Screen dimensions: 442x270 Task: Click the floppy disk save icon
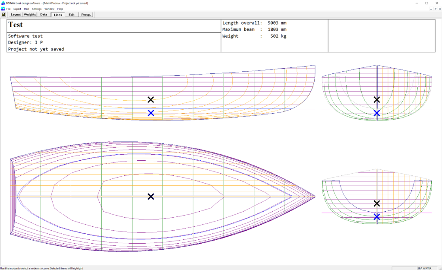pyautogui.click(x=3, y=15)
